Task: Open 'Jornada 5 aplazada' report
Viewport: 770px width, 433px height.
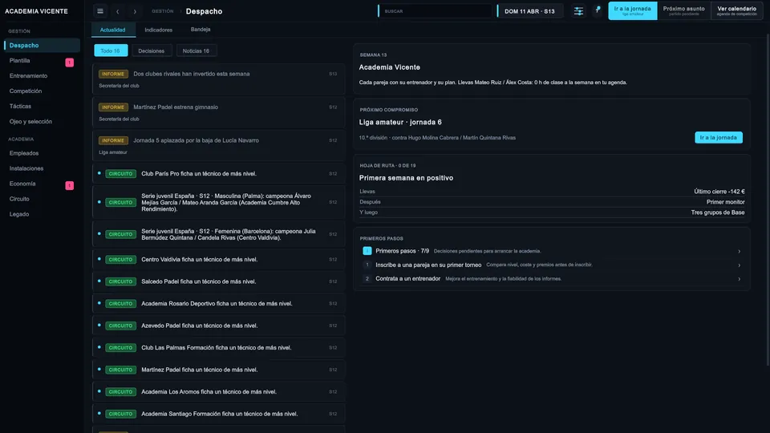Action: coord(218,146)
